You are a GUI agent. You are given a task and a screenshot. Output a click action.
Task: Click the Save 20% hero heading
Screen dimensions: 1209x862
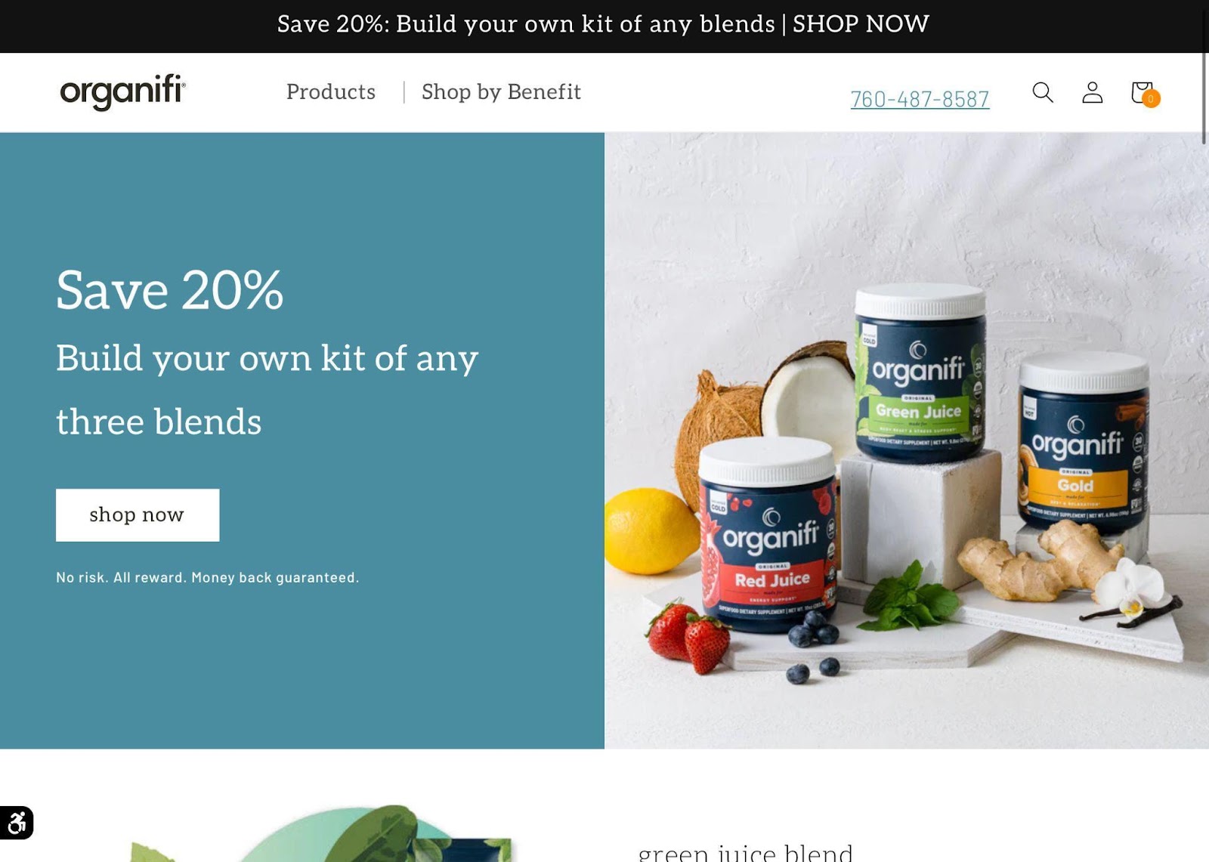tap(170, 290)
